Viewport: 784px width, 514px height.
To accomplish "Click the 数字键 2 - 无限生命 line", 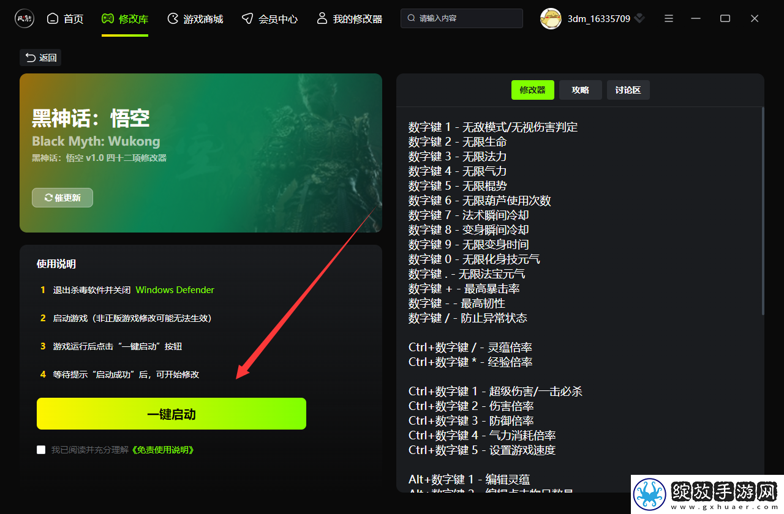I will tap(458, 142).
